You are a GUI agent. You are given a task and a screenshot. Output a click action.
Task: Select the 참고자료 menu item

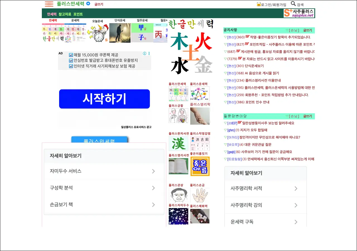65,14
